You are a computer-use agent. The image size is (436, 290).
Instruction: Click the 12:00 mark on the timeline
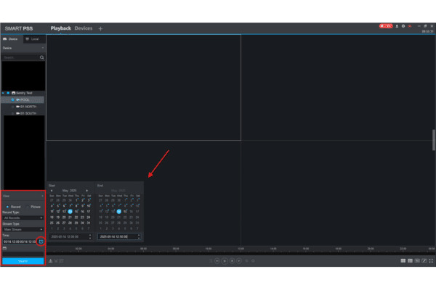click(x=241, y=249)
